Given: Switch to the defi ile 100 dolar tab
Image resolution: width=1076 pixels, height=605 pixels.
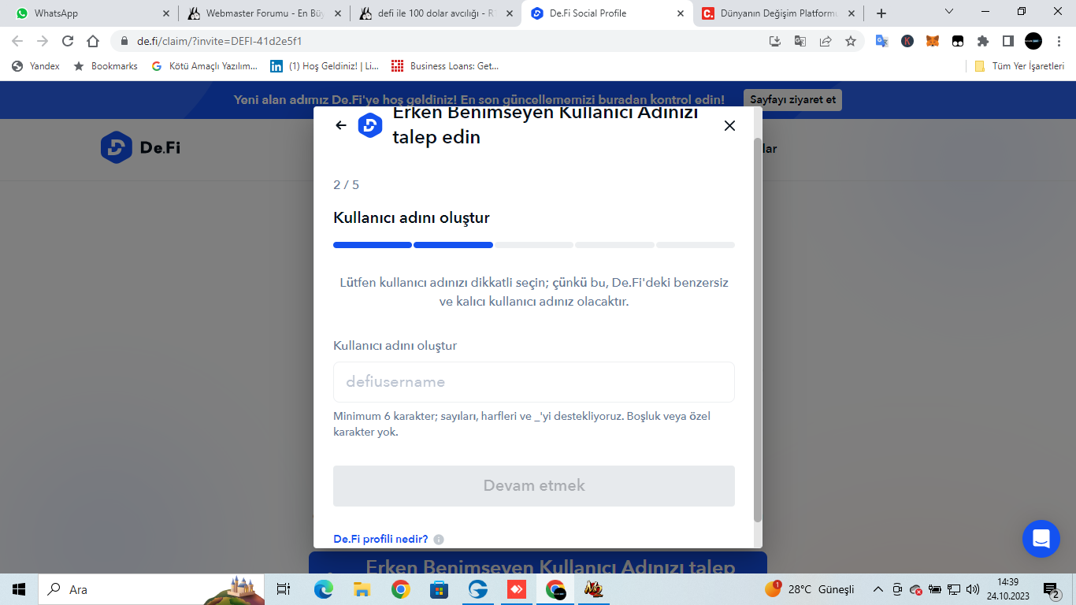Looking at the screenshot, I should [435, 13].
